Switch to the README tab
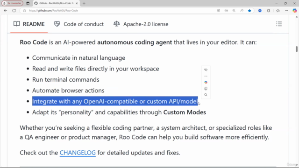The width and height of the screenshot is (299, 168). point(29,24)
